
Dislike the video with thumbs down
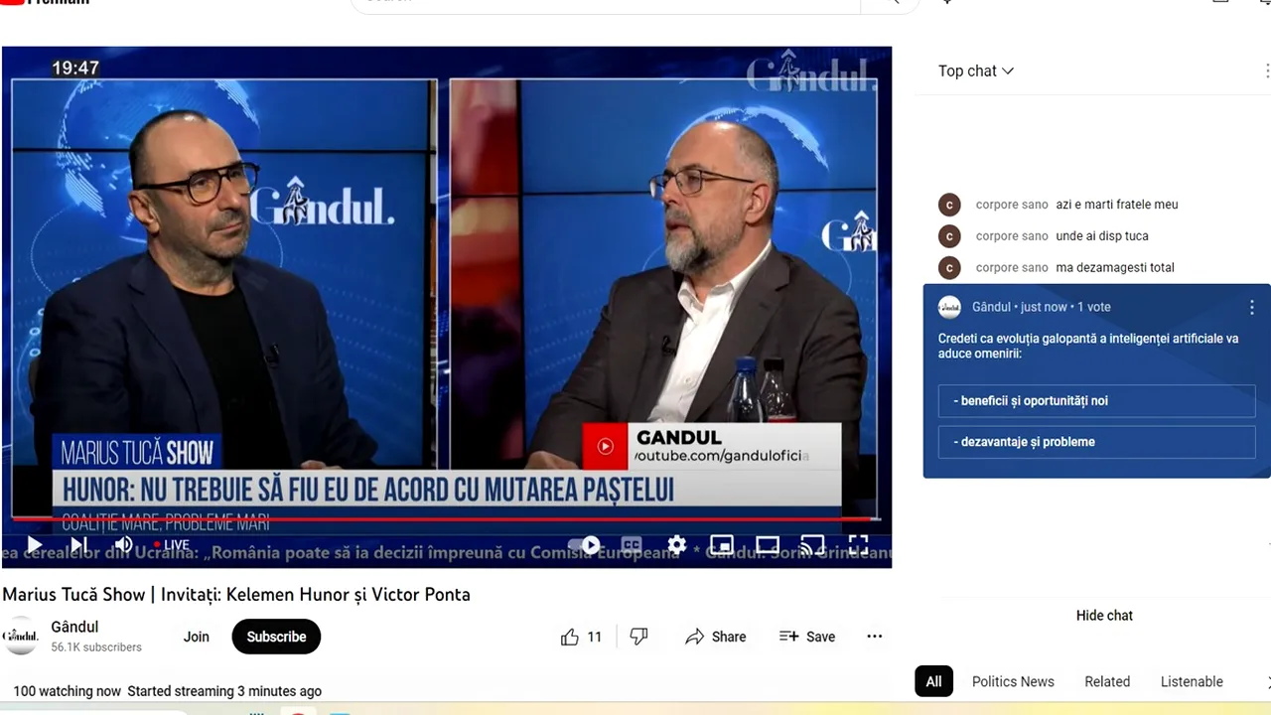pos(638,637)
